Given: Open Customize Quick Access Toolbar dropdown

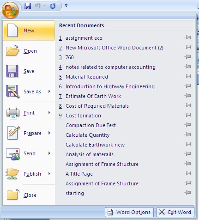Looking at the screenshot, I should (66, 6).
